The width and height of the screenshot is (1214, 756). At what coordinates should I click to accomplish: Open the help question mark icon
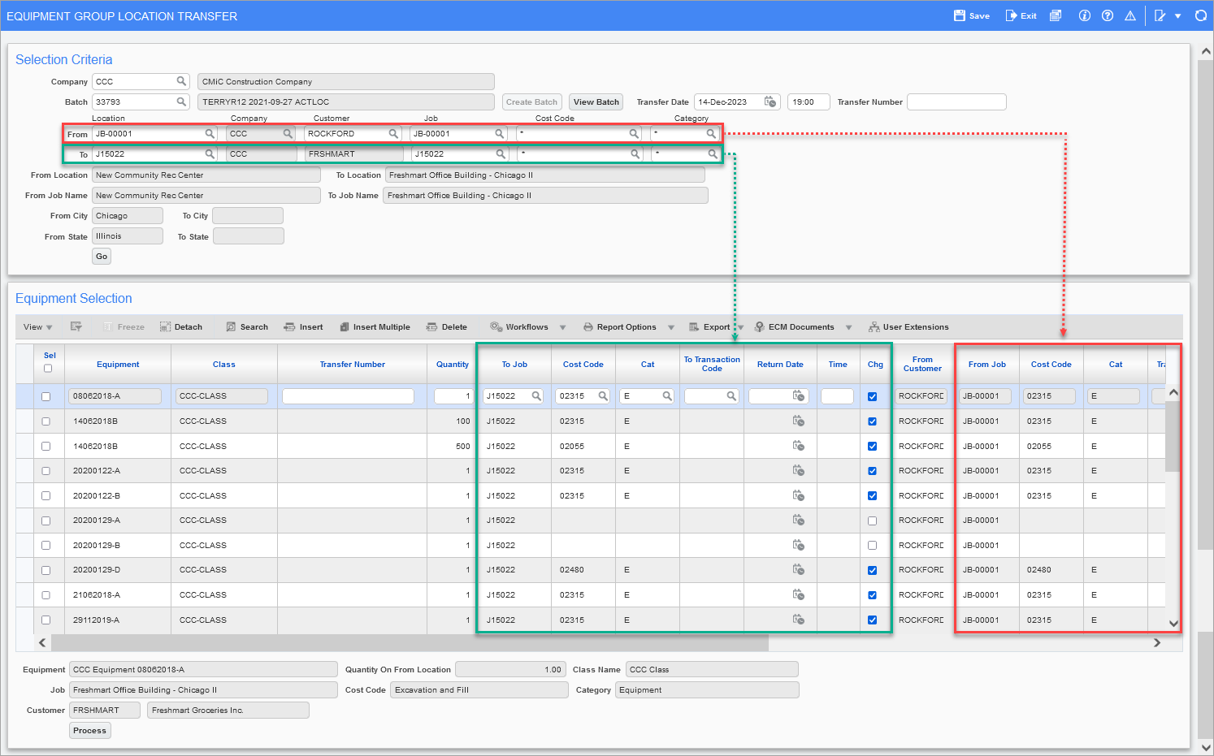click(1107, 15)
